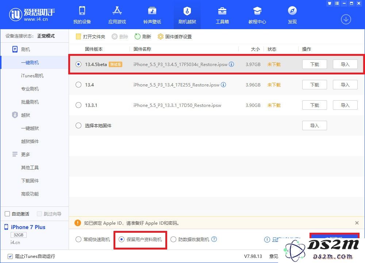The width and height of the screenshot is (365, 263).
Task: Click the 删除 delete toolbar item
Action: click(120, 36)
